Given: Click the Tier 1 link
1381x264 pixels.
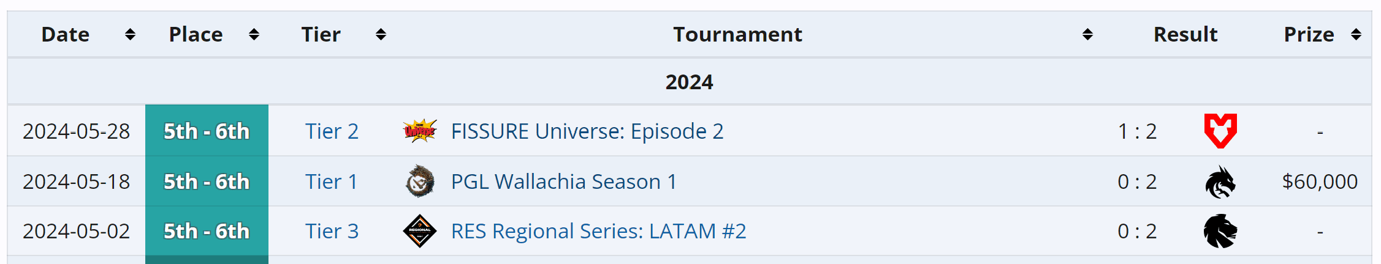Looking at the screenshot, I should click(x=332, y=182).
